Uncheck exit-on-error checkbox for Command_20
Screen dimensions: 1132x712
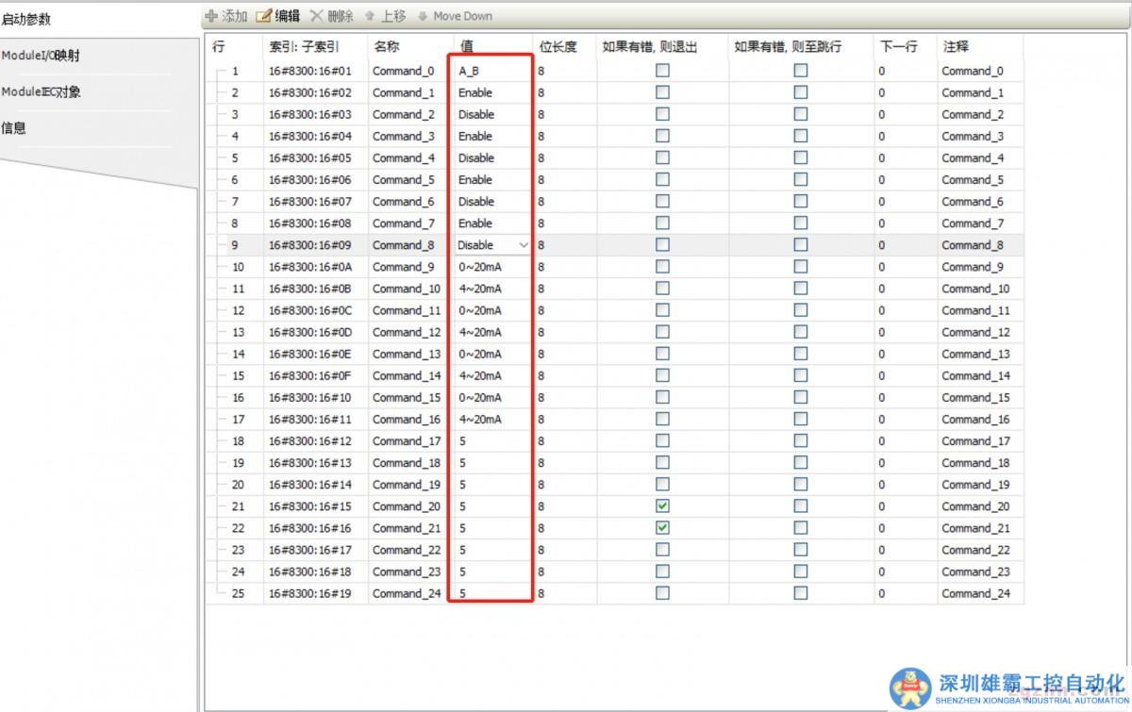coord(662,506)
